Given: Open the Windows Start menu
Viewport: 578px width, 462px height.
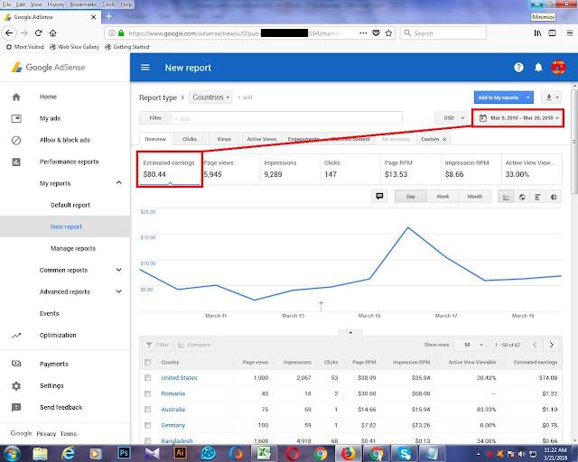Looking at the screenshot, I should 12,453.
